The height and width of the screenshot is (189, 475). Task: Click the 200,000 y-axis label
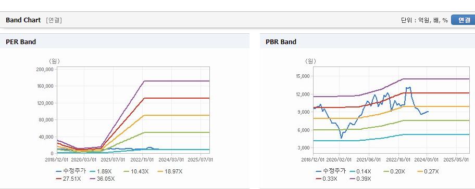coord(45,69)
